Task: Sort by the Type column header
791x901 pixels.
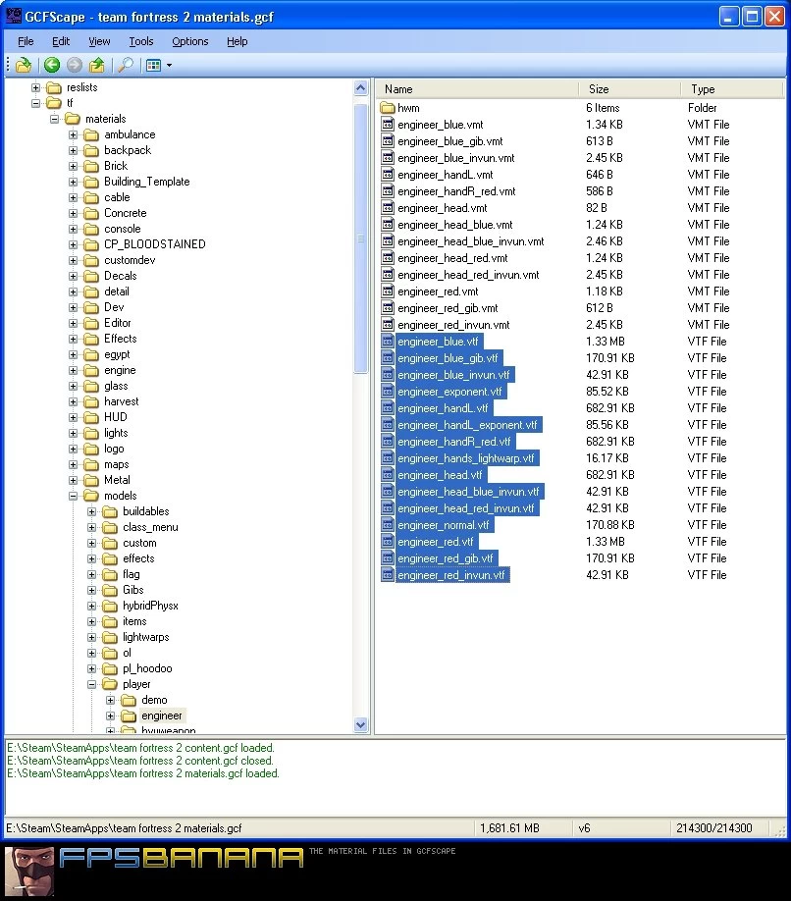Action: (732, 89)
